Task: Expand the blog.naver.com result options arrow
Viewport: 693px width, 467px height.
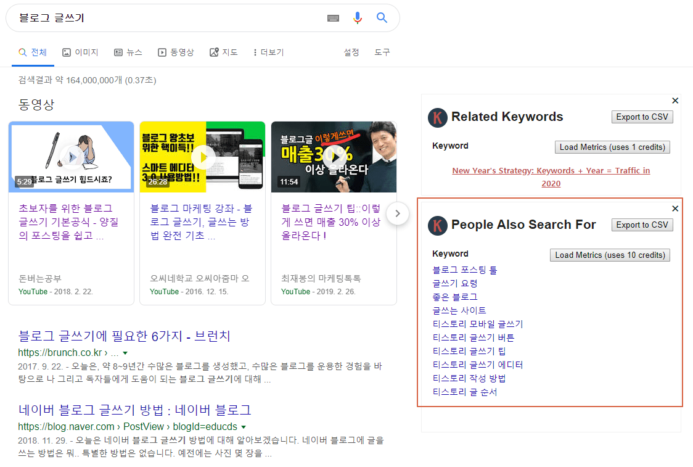Action: pyautogui.click(x=244, y=427)
